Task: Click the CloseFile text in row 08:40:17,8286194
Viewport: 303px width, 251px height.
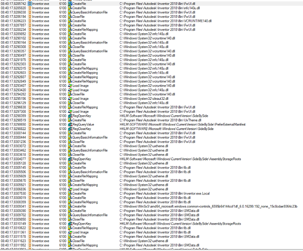Action: point(78,17)
